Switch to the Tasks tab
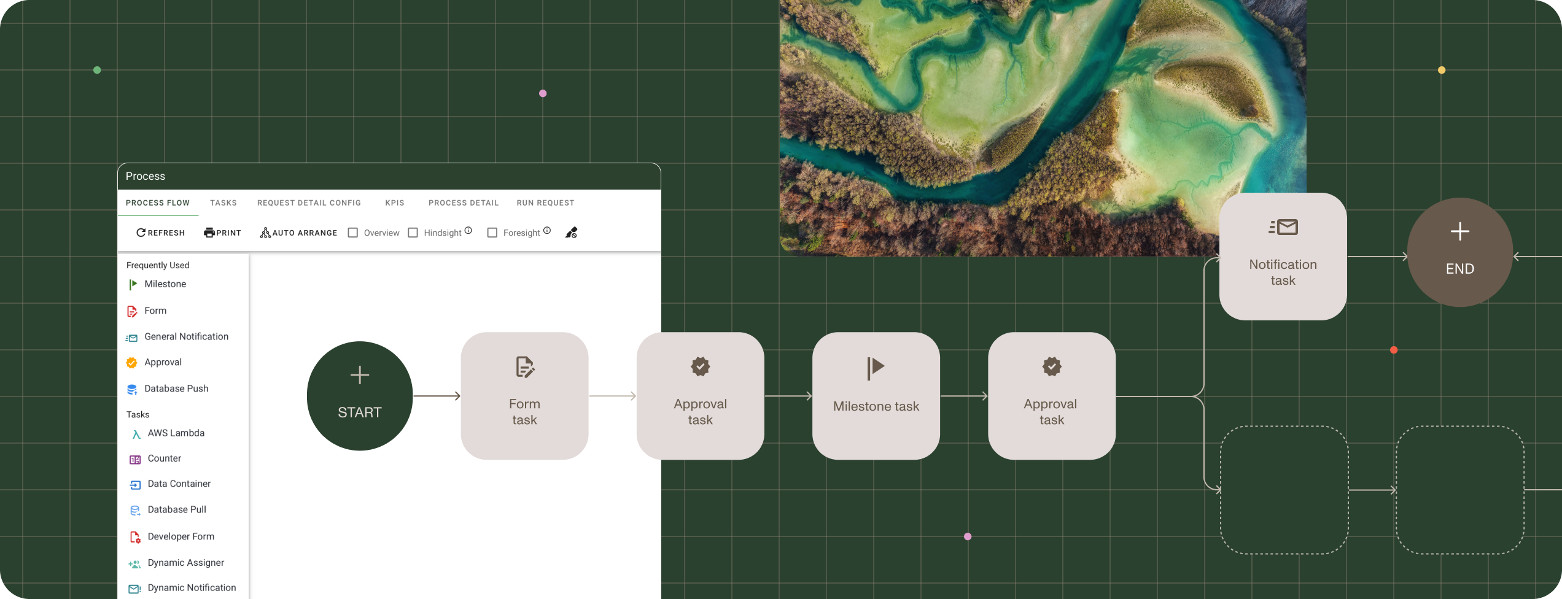Viewport: 1562px width, 599px height. point(223,203)
